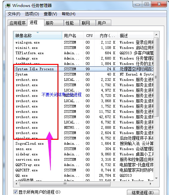The image size is (169, 195).
Task: Click description 搜狗输入法 云计算
Action: (136, 143)
